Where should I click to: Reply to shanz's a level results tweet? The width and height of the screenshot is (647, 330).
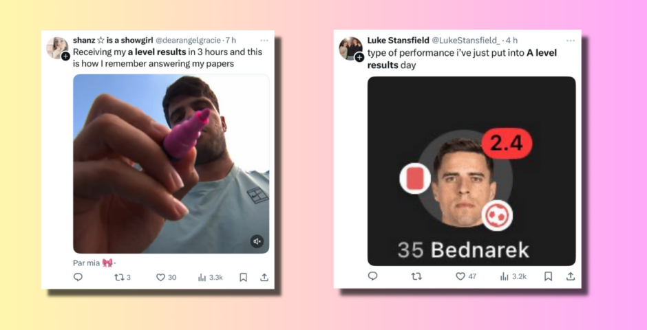[78, 277]
